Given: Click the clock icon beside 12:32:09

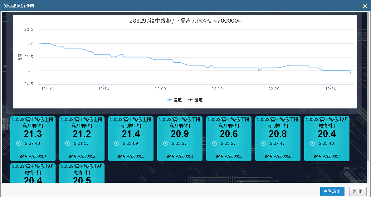Looking at the screenshot, I should tap(116, 143).
